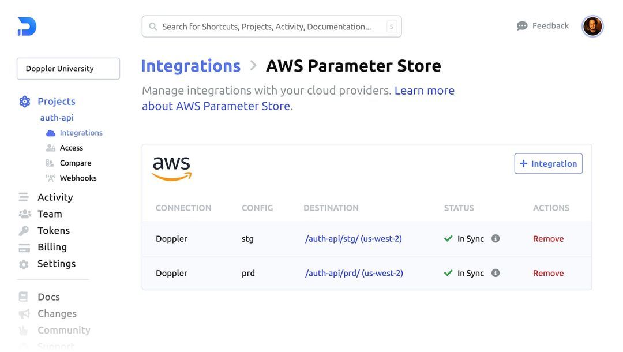Viewport: 623px width, 352px height.
Task: Click the info icon beside stg In Sync status
Action: coord(496,238)
